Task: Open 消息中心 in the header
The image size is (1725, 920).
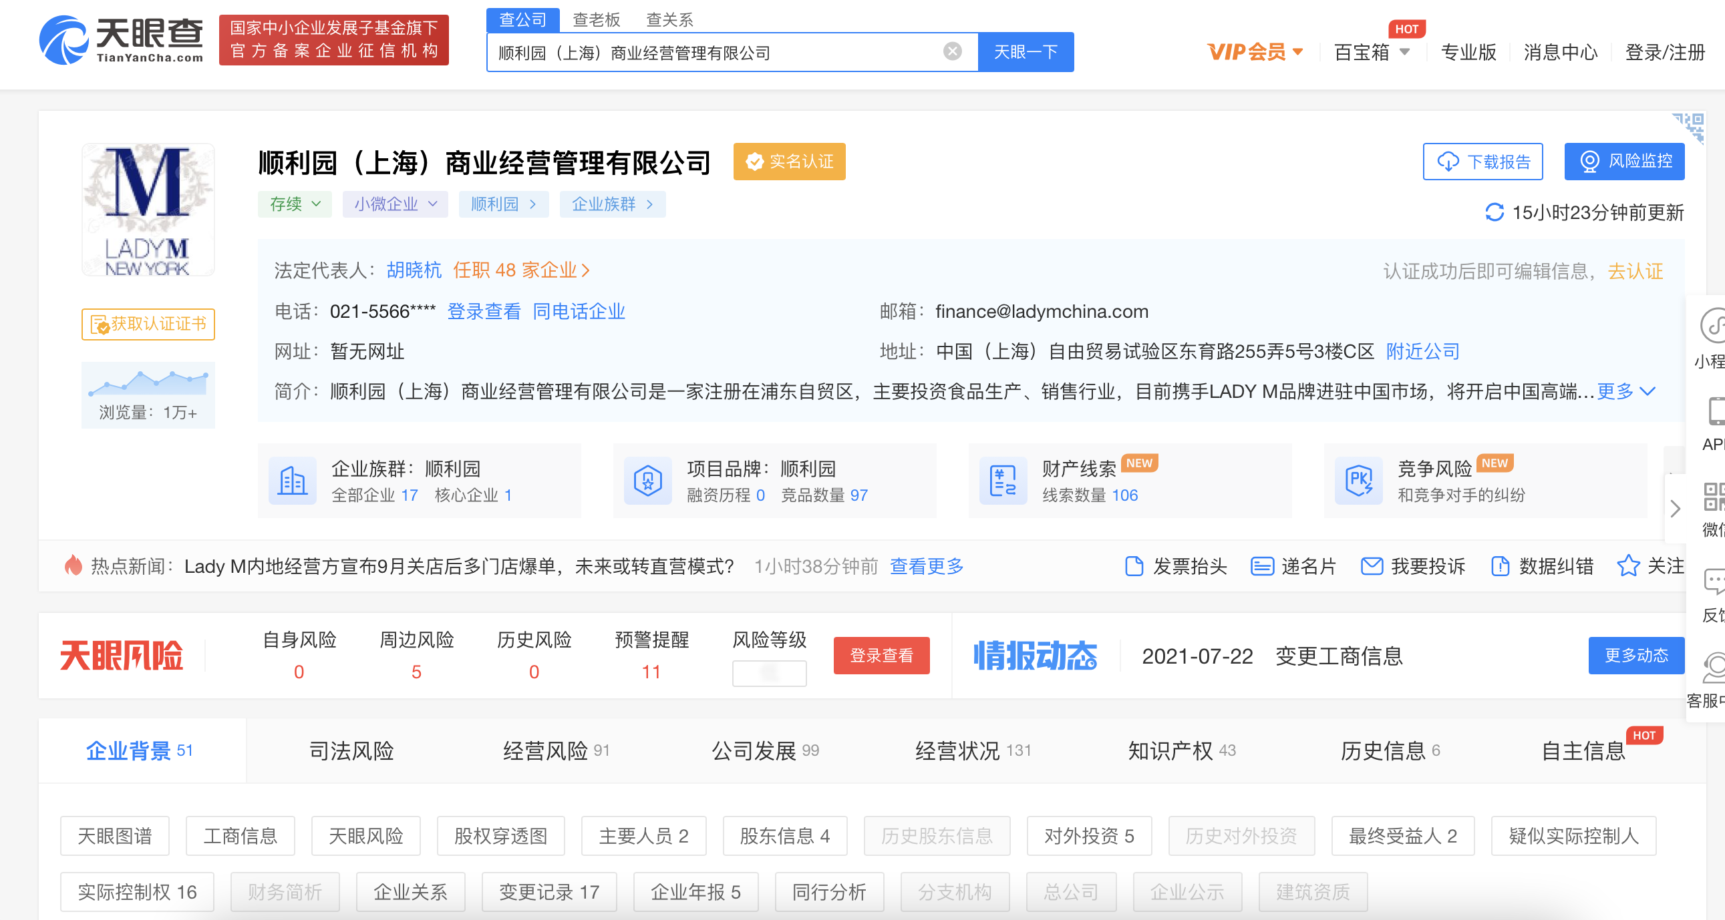Action: [x=1560, y=51]
